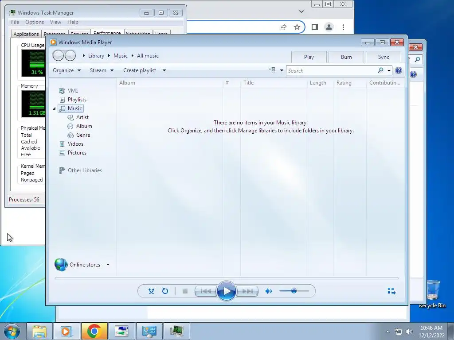This screenshot has width=454, height=340.
Task: Open the Play tab
Action: point(309,57)
